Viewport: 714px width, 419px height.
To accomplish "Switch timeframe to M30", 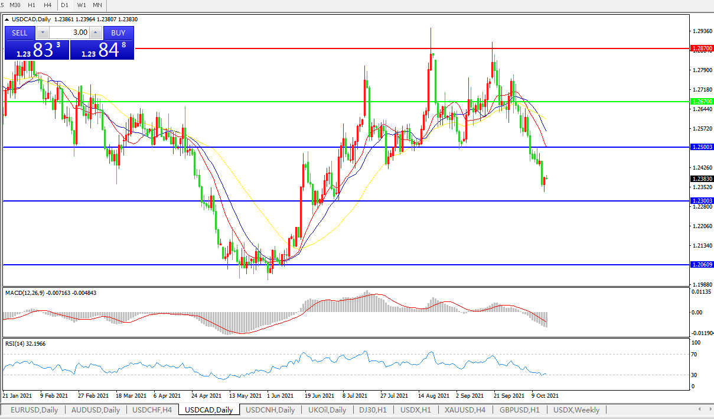I will pos(15,5).
